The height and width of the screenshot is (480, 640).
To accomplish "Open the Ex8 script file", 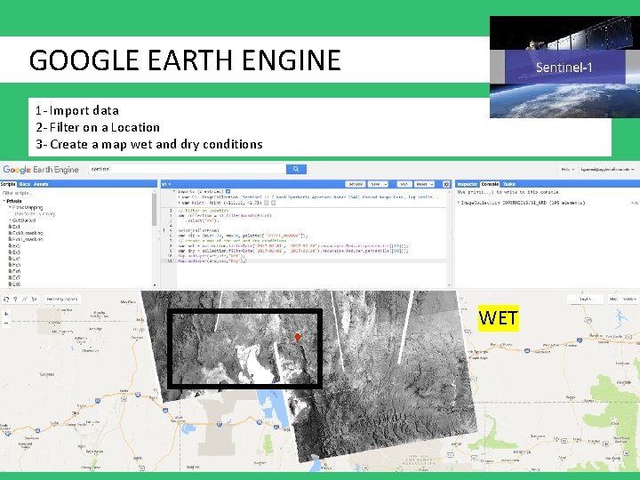I will [14, 284].
